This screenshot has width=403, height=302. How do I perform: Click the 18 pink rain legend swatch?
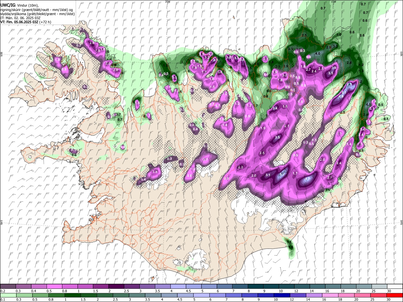[x=346, y=295]
